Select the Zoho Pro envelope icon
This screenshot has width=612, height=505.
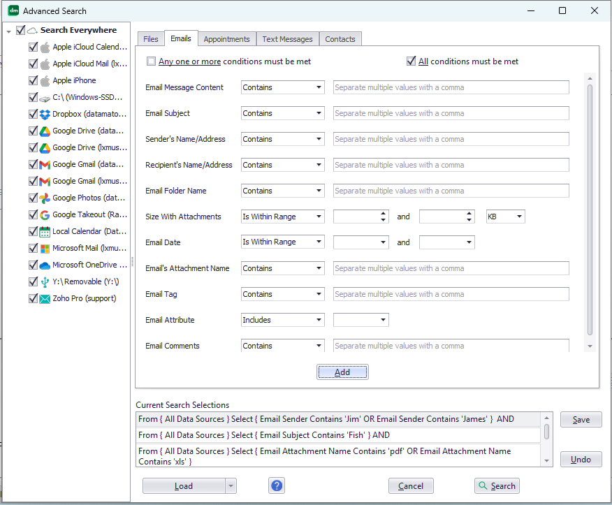click(43, 298)
